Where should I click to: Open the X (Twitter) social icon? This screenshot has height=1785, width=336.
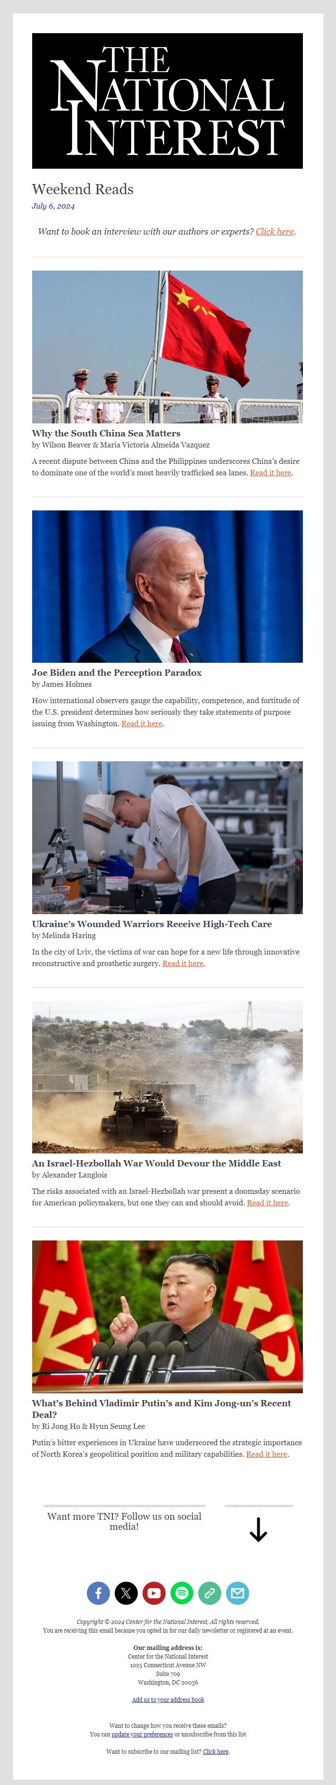126,1592
